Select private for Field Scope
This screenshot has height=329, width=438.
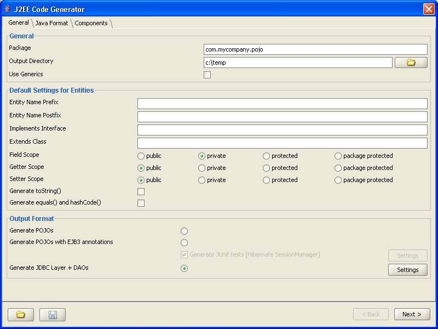201,156
